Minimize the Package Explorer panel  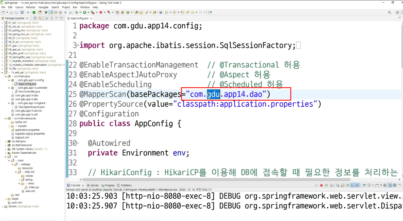(x=56, y=18)
